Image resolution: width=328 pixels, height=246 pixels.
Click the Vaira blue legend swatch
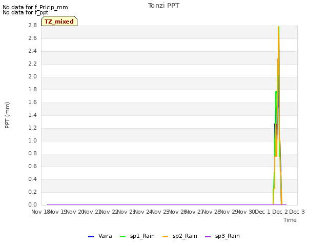click(x=91, y=237)
